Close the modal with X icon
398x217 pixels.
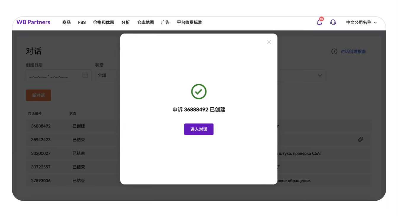pyautogui.click(x=269, y=42)
